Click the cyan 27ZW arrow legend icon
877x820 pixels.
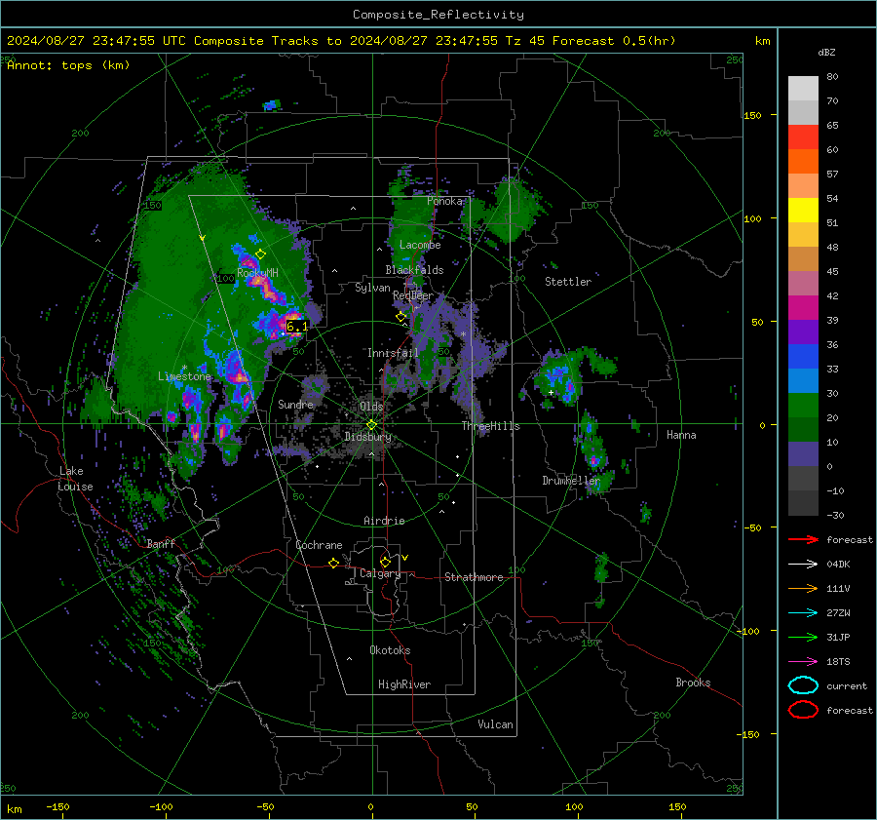pos(803,613)
